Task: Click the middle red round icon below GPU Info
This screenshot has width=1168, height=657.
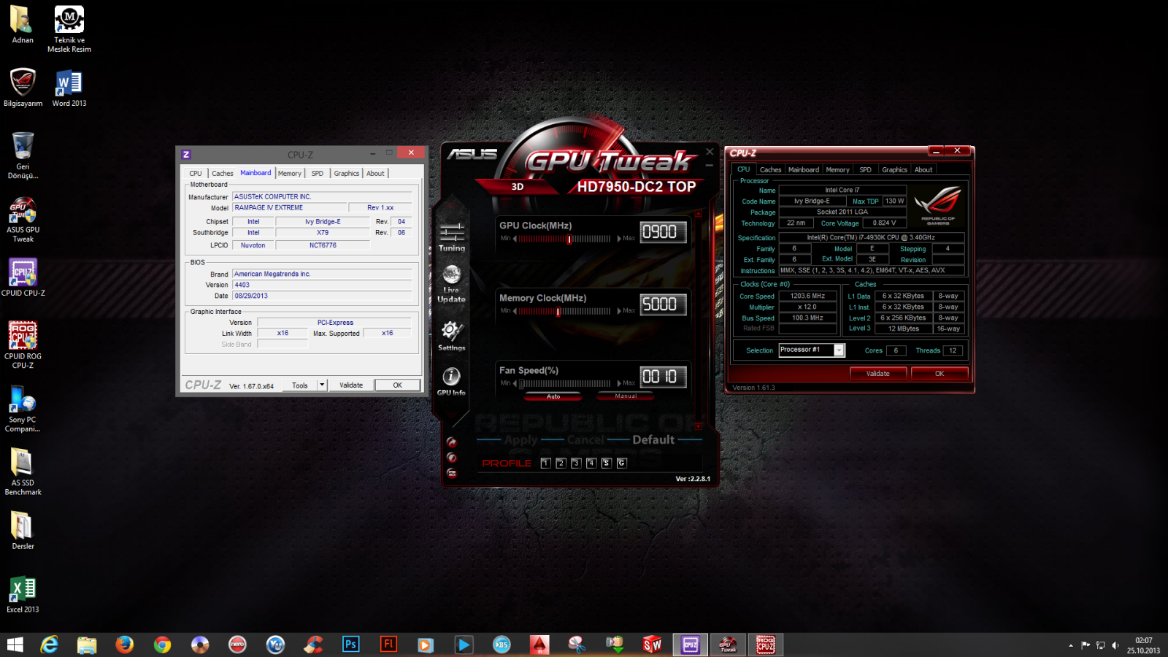Action: point(452,457)
